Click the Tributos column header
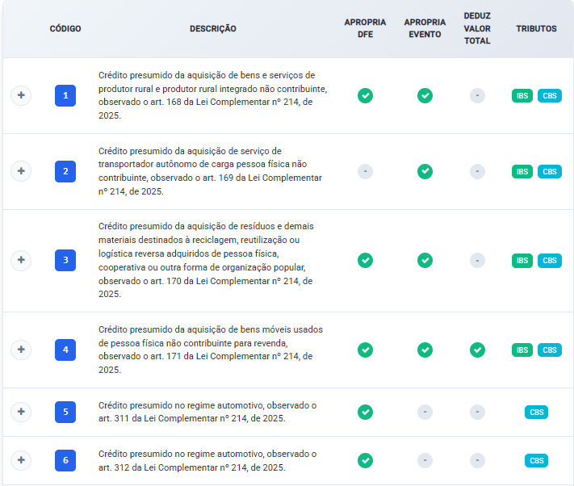Viewport: 574px width, 486px height. (536, 29)
